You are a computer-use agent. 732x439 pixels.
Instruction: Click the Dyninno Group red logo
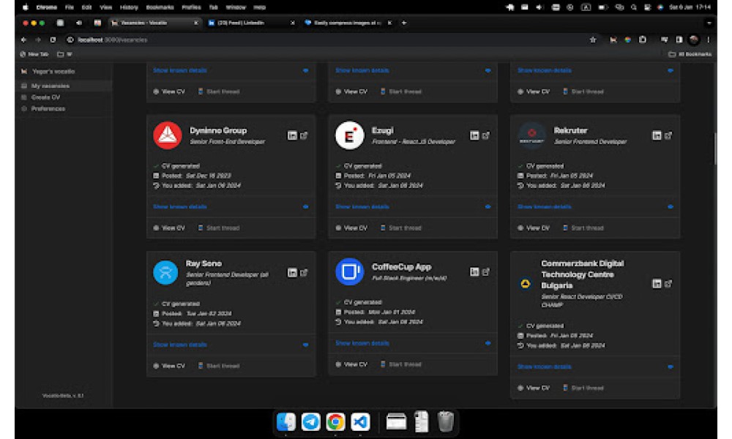click(x=168, y=135)
